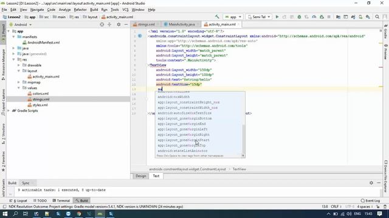Click the Profile app gauge icon
389x218 pixels.
(314, 17)
